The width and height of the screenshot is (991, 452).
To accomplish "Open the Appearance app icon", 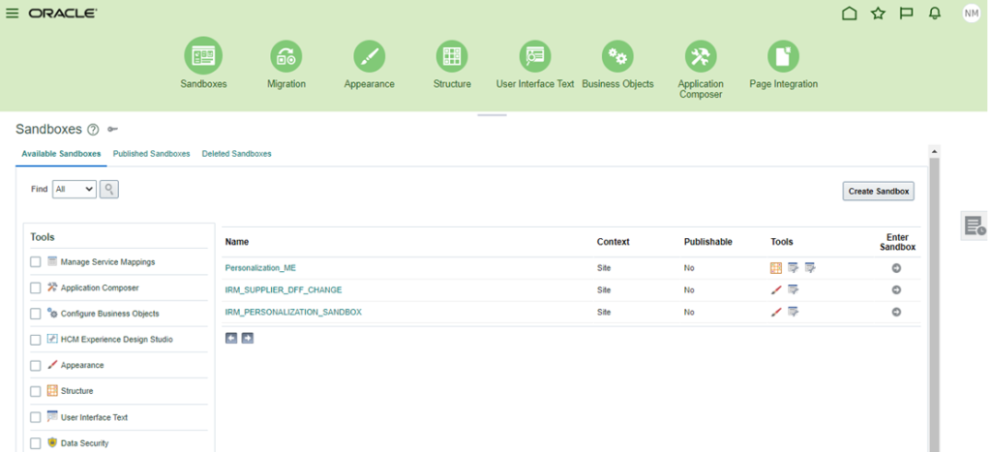I will pos(369,56).
